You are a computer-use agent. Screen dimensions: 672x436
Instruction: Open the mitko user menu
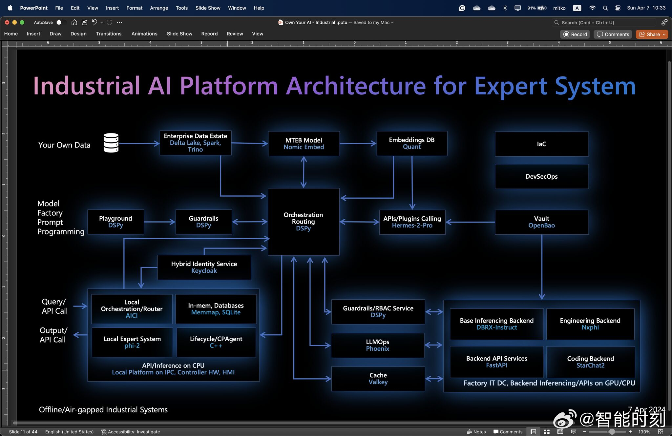point(559,8)
